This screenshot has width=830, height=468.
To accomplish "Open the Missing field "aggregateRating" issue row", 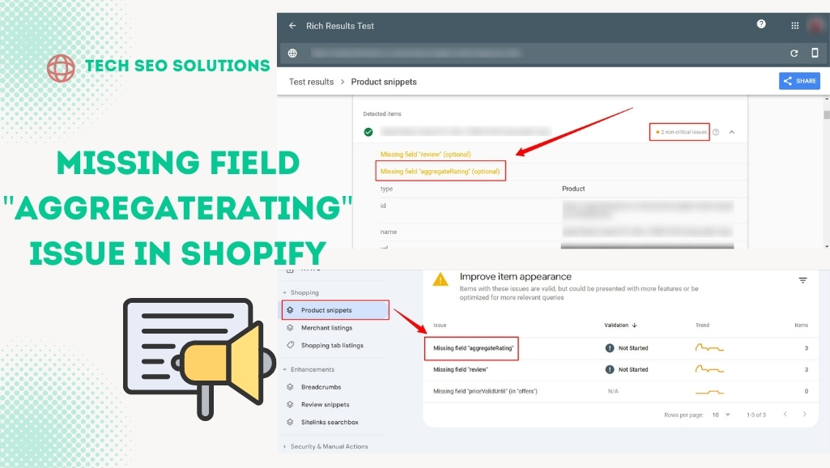I will point(620,348).
